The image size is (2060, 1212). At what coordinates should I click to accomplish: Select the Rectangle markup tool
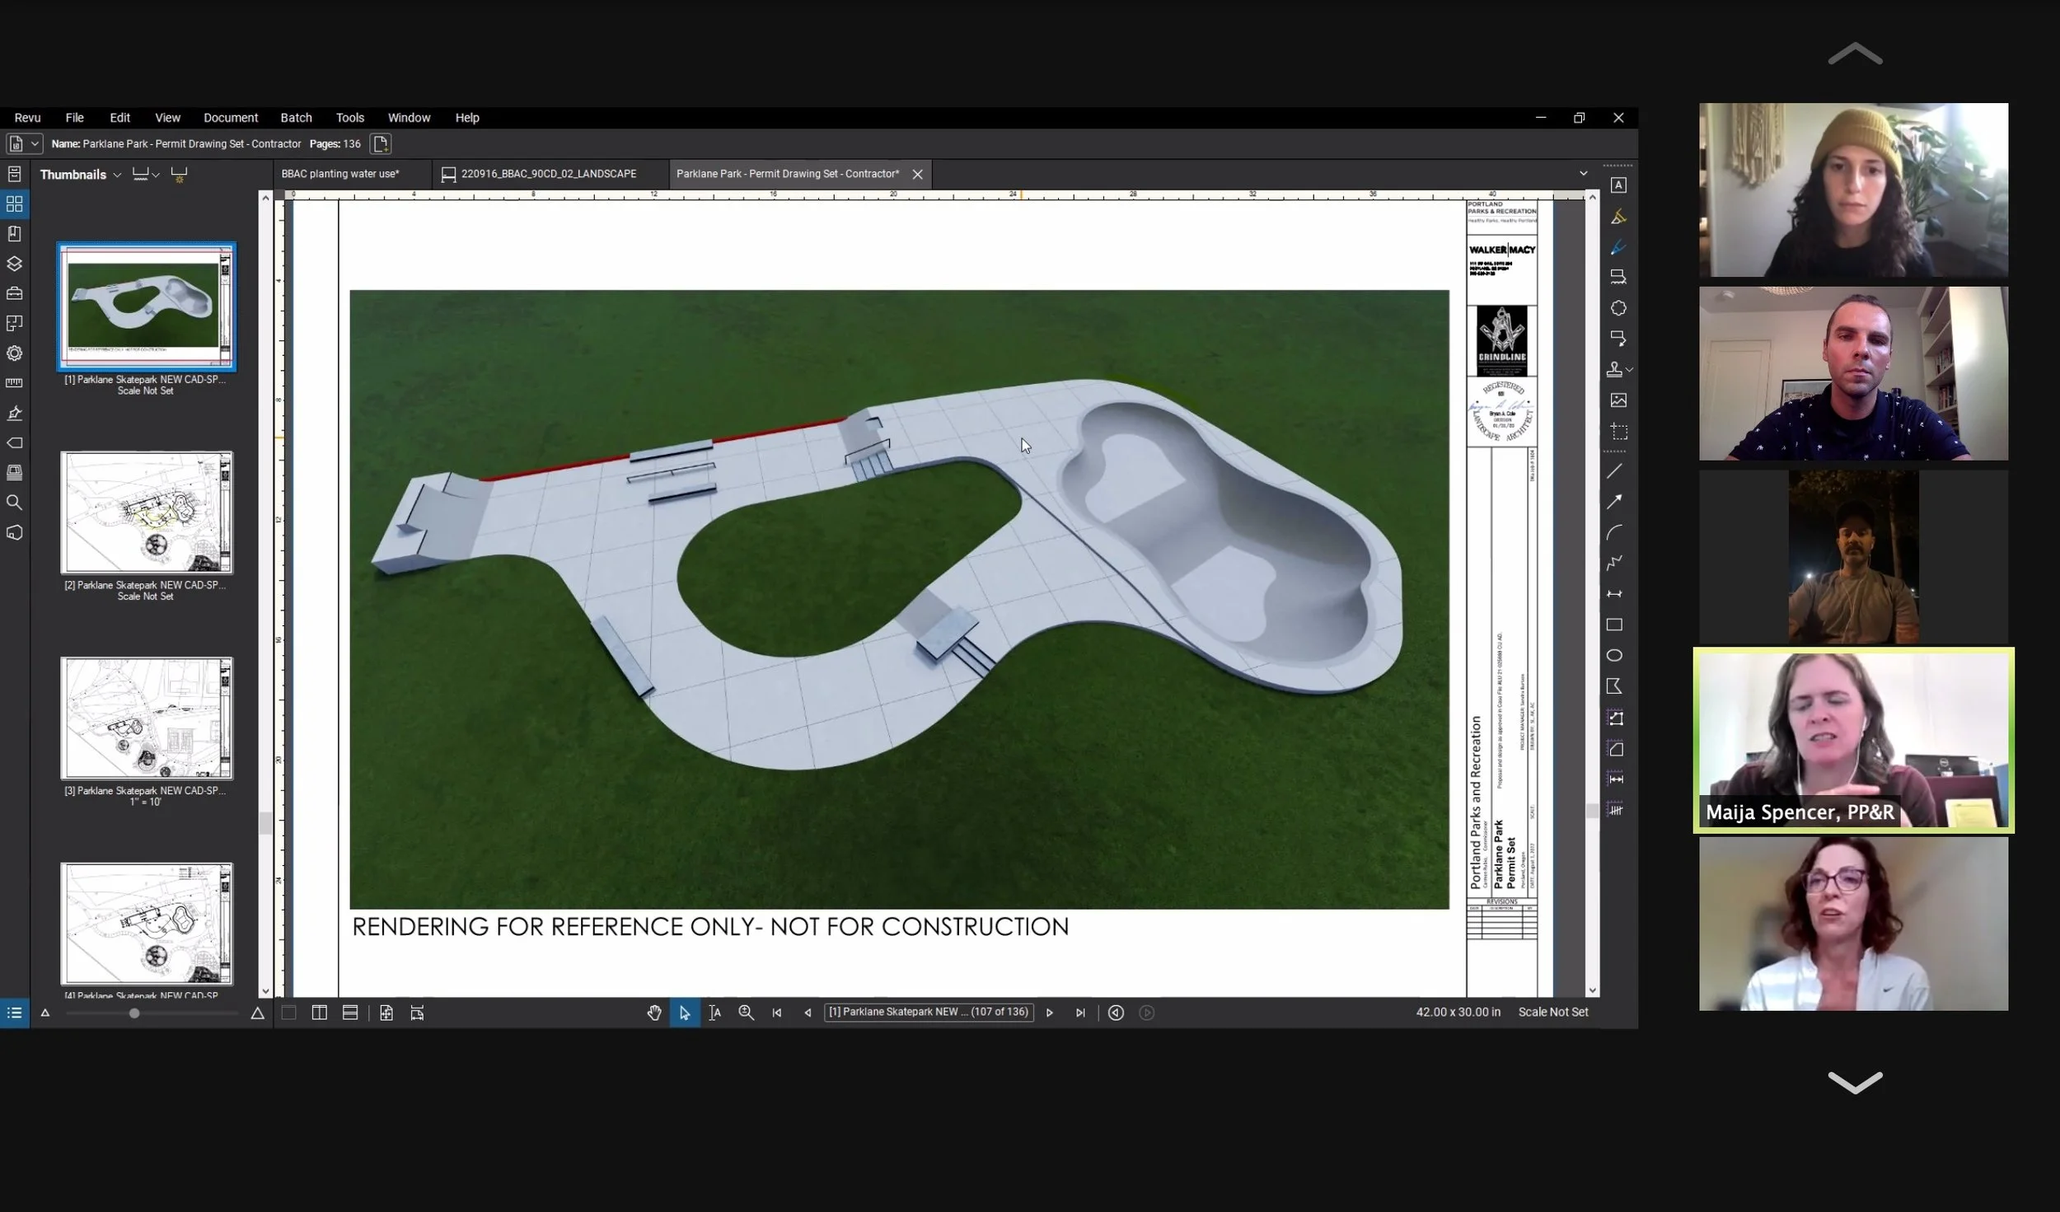click(1614, 625)
